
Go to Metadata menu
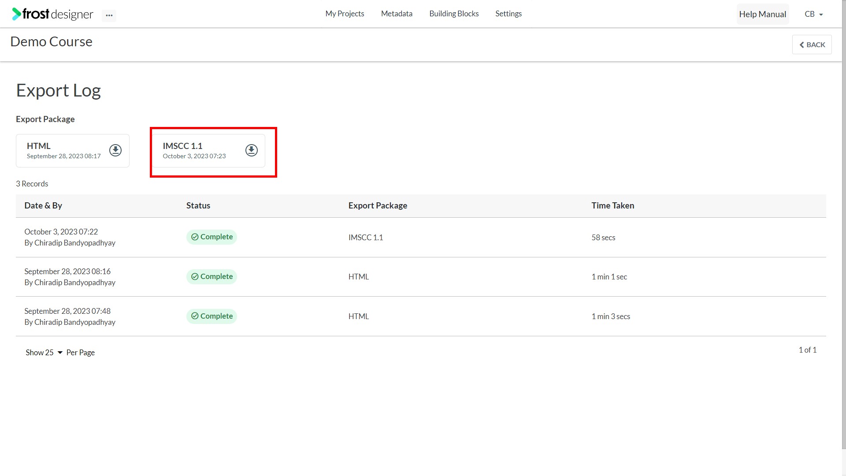click(397, 14)
